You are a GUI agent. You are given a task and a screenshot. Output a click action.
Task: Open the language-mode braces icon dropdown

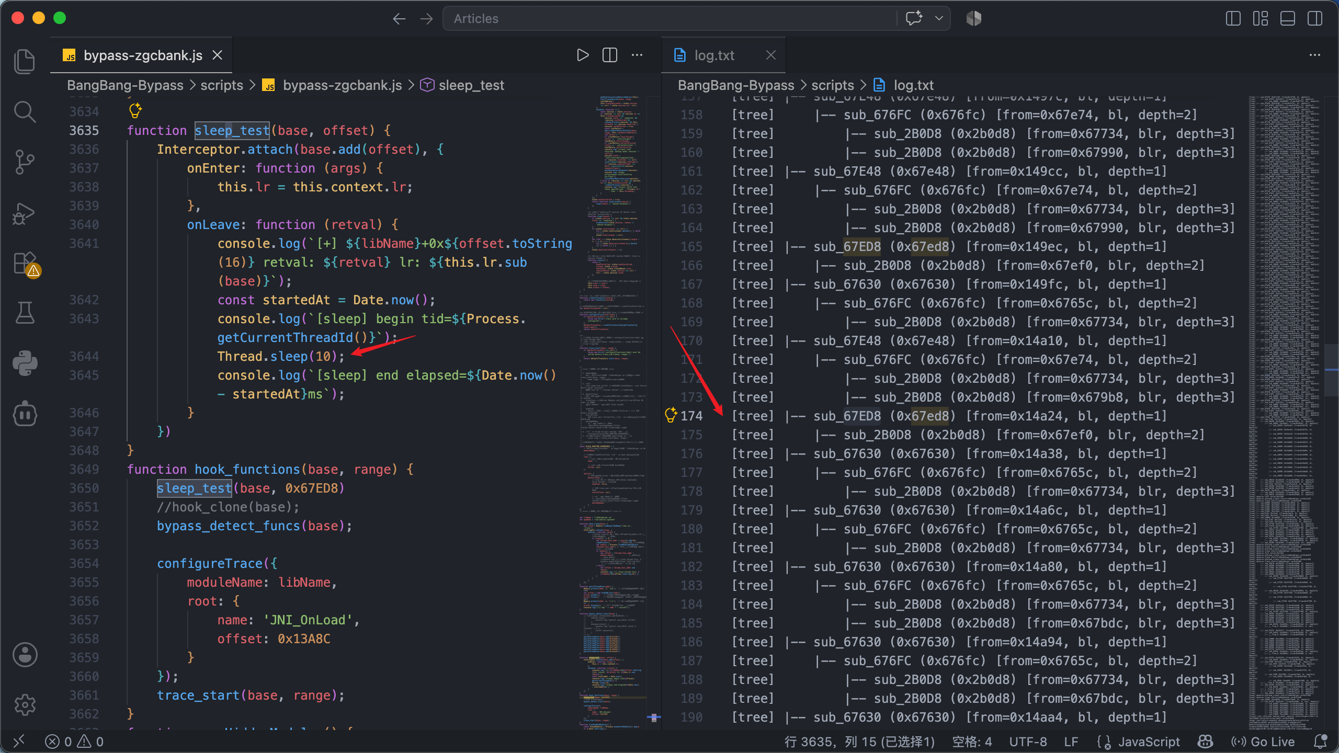1104,741
